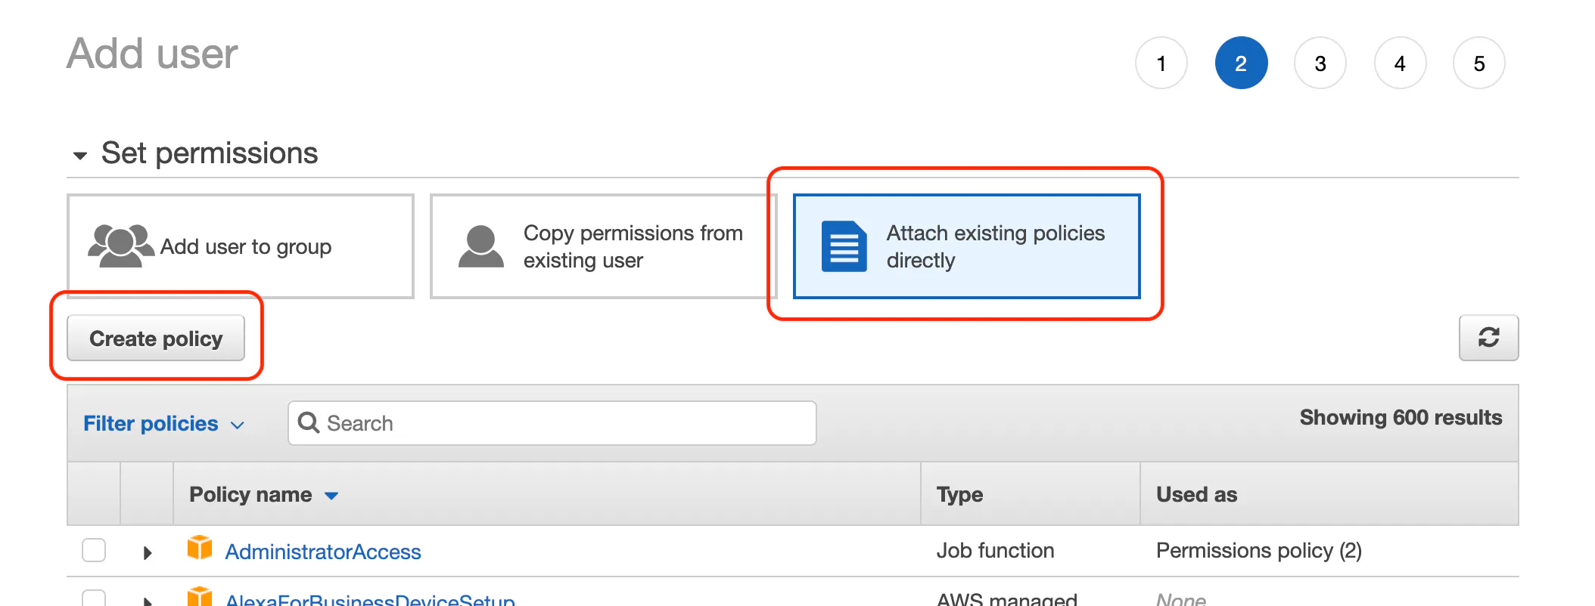
Task: Open step 4 of the wizard
Action: (x=1400, y=63)
